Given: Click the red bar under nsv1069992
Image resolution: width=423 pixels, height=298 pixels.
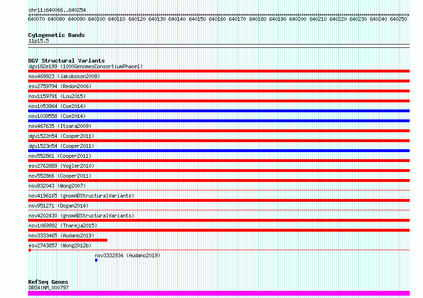Looking at the screenshot, I should tap(219, 230).
